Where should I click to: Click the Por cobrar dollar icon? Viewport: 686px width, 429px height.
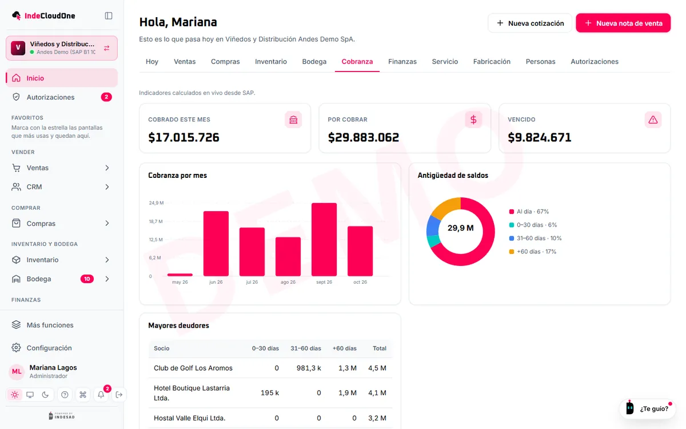473,120
